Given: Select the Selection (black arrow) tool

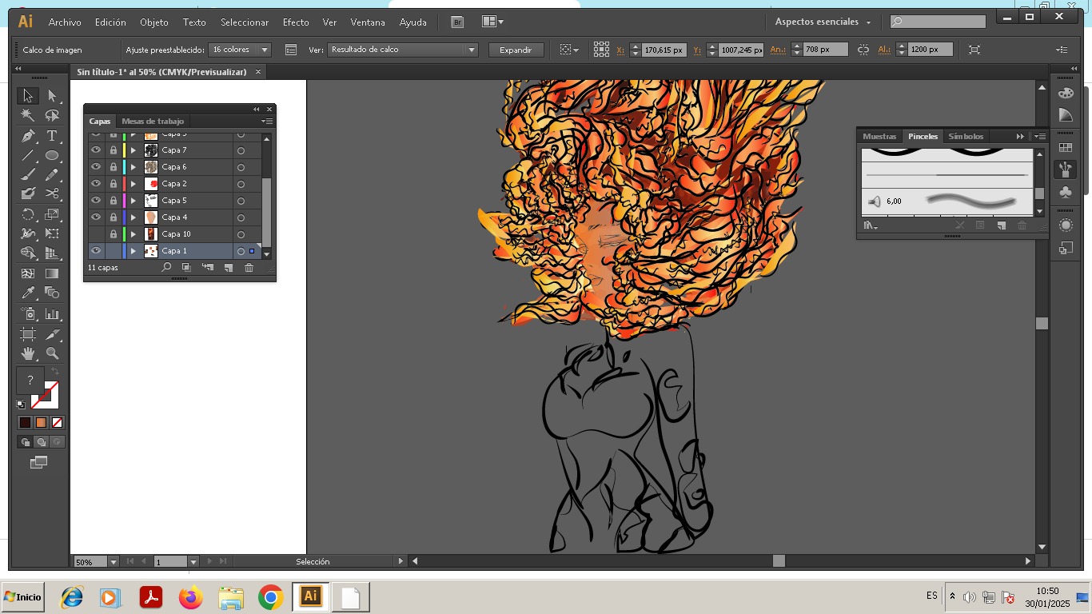Looking at the screenshot, I should 28,96.
